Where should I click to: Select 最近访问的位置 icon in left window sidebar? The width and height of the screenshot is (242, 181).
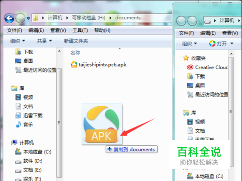18,70
